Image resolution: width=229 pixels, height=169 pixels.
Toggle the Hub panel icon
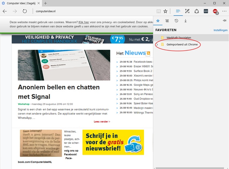pyautogui.click(x=178, y=11)
